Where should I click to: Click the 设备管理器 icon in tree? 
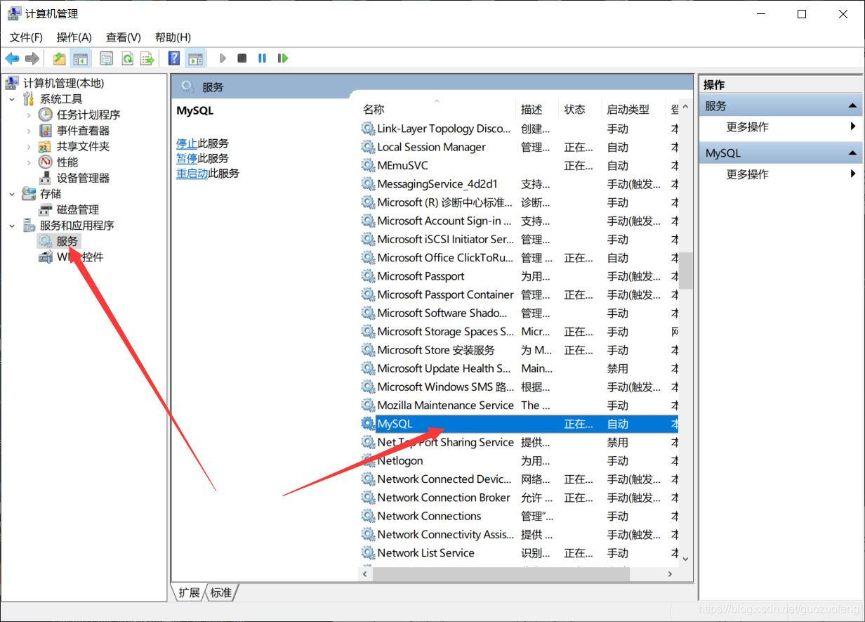tap(46, 178)
